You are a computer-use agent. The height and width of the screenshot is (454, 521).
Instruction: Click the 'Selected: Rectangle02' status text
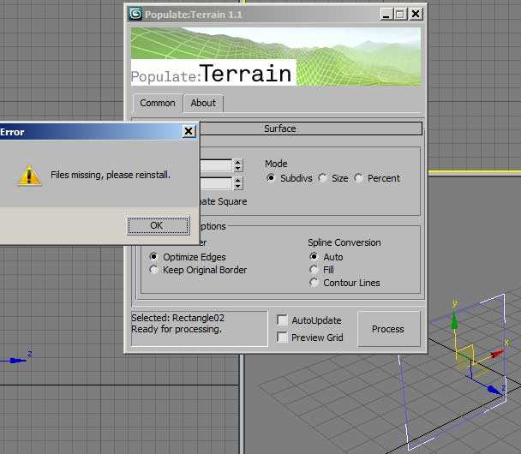[177, 318]
